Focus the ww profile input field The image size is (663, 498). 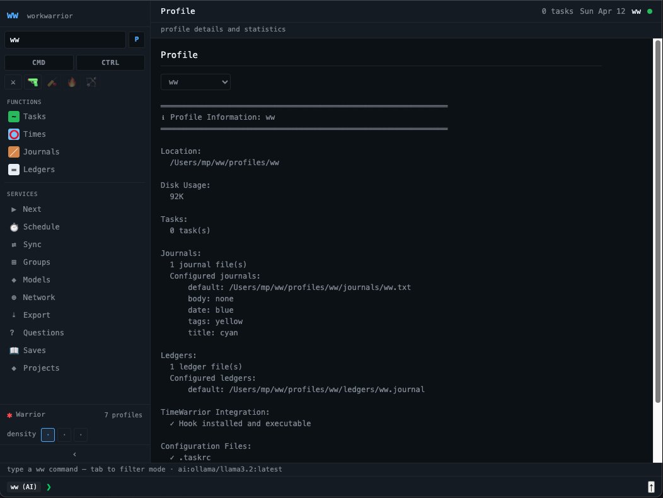pos(65,40)
